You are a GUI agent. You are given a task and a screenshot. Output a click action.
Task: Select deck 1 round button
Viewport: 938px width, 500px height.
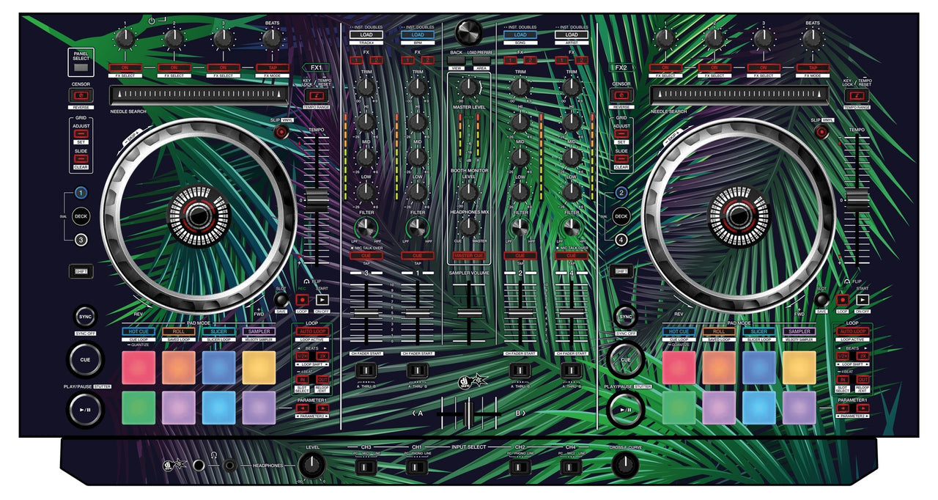81,194
